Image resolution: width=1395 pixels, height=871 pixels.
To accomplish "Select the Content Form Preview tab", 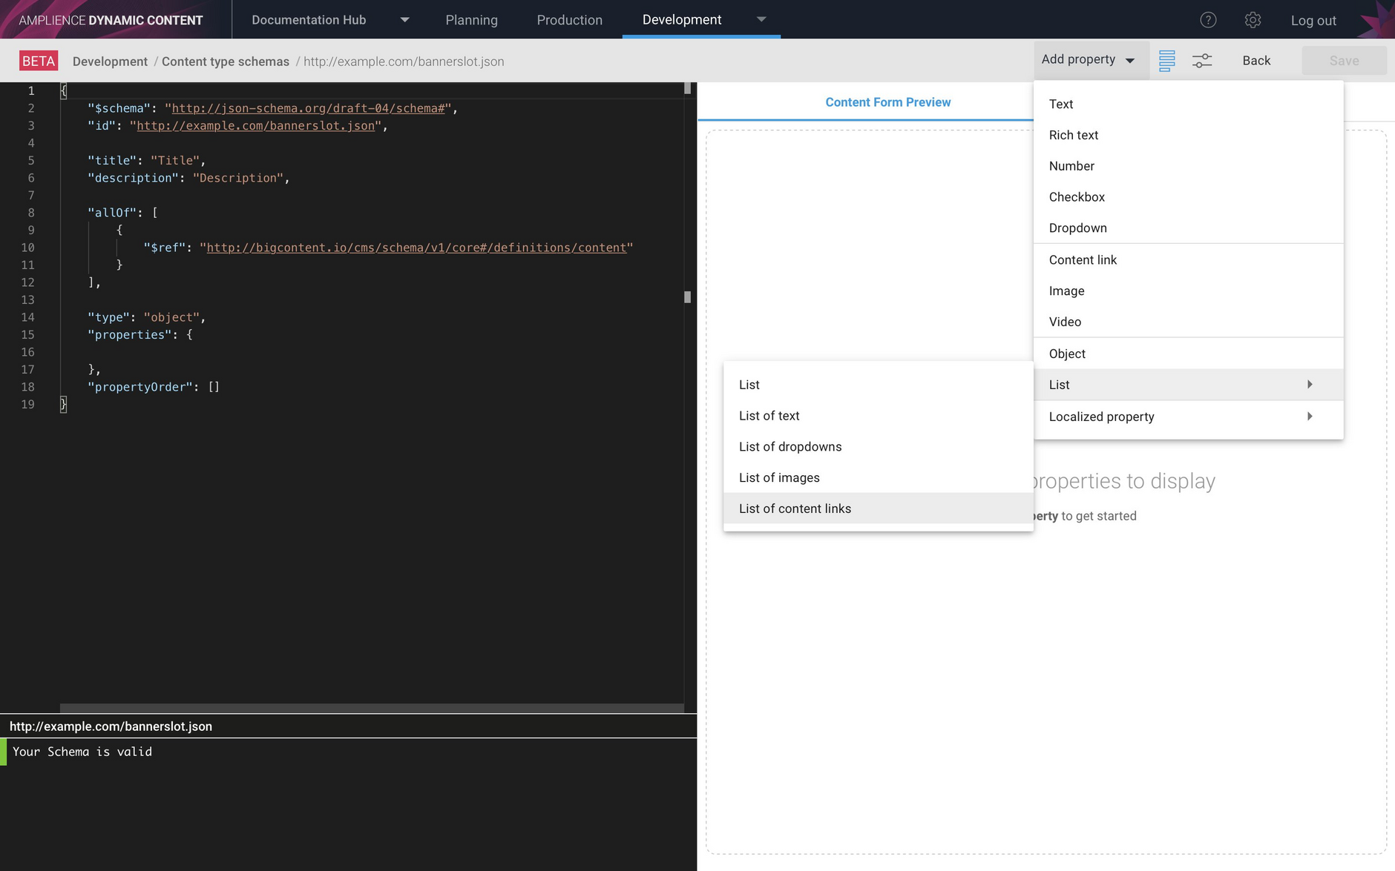I will click(x=887, y=102).
